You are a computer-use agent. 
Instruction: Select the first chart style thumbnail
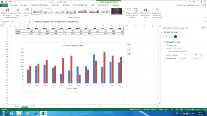pos(37,11)
